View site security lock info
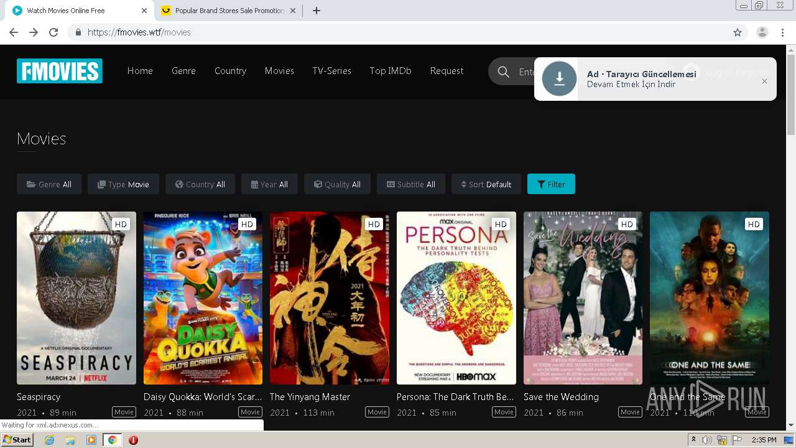The image size is (796, 448). [x=78, y=32]
